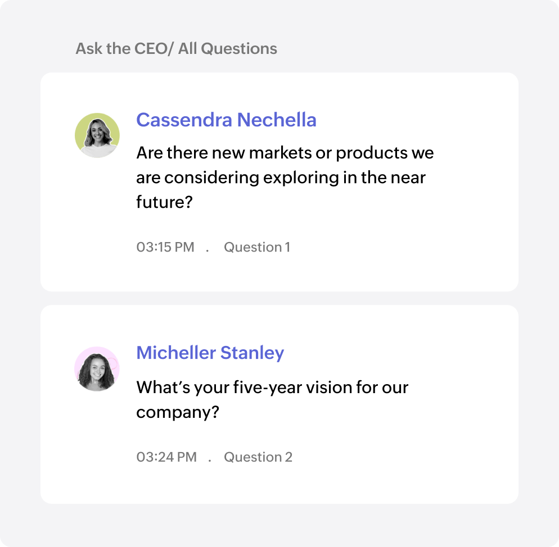Screen dimensions: 559x547
Task: Click the line "are considering exploring in the near"
Action: tap(281, 177)
